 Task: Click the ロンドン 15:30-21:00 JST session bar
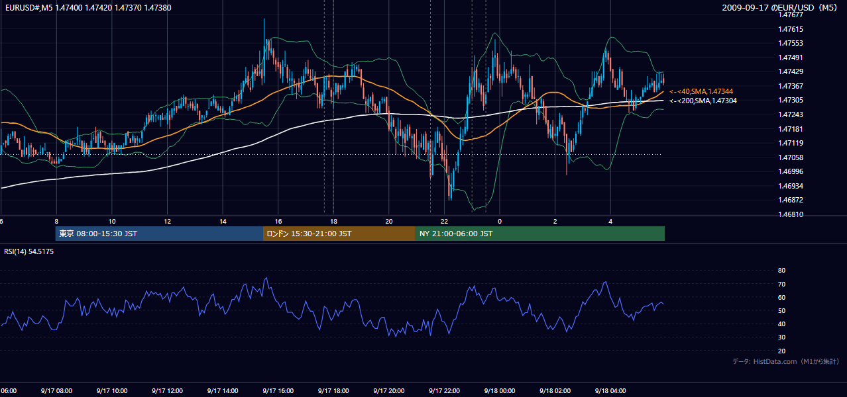[x=339, y=234]
